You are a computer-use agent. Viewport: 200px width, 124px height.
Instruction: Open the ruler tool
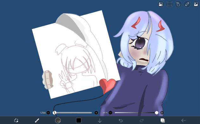pos(187,4)
